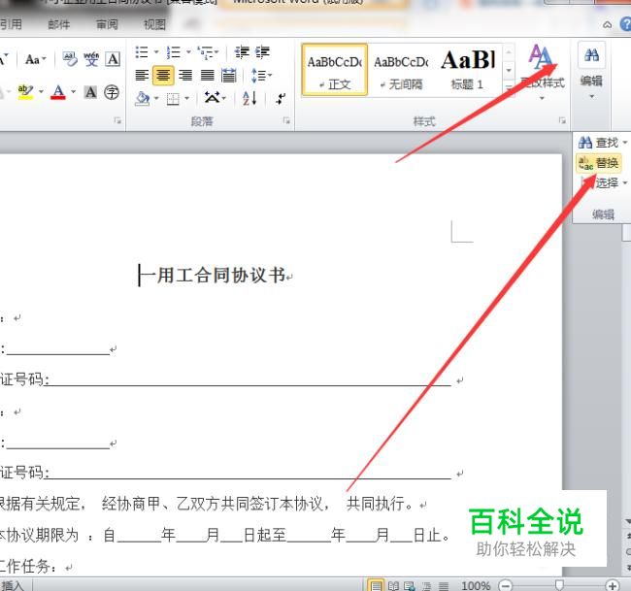Toggle Character Shading (gray A) icon

click(x=90, y=92)
